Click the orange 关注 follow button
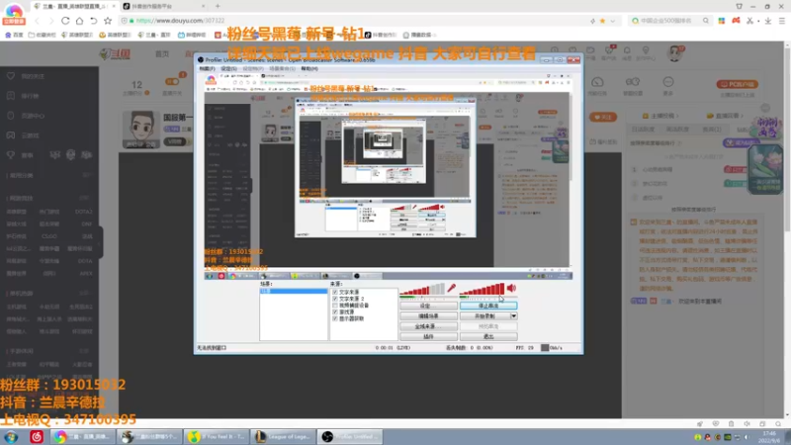 (603, 117)
